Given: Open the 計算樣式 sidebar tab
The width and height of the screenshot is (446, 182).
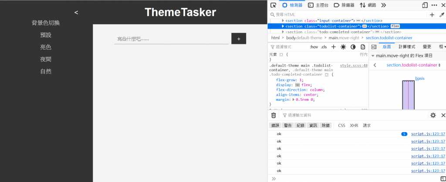Looking at the screenshot, I should (407, 47).
